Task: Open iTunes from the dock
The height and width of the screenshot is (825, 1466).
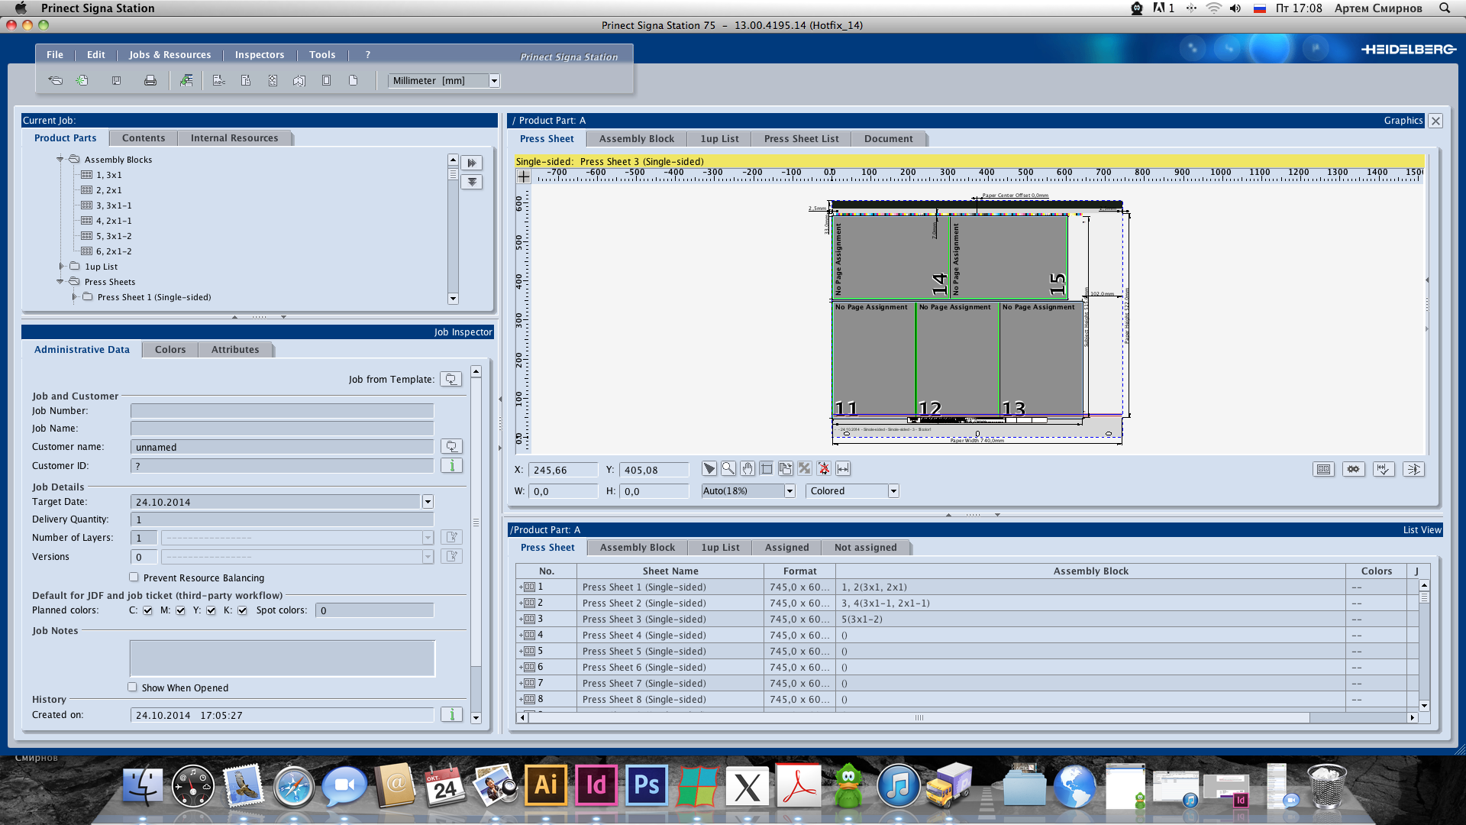Action: 899,787
